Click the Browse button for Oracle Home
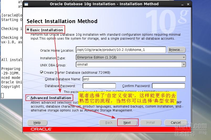This screenshot has width=211, height=140. pos(177,50)
